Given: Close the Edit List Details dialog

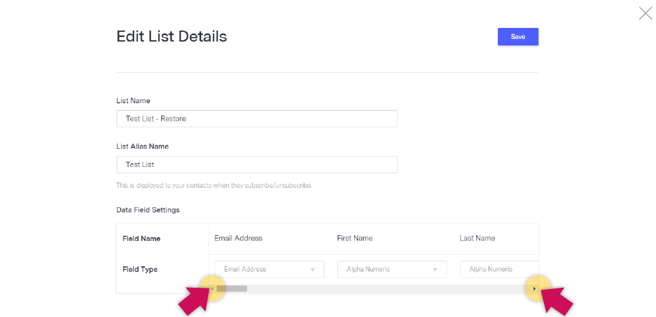Looking at the screenshot, I should coord(645,14).
